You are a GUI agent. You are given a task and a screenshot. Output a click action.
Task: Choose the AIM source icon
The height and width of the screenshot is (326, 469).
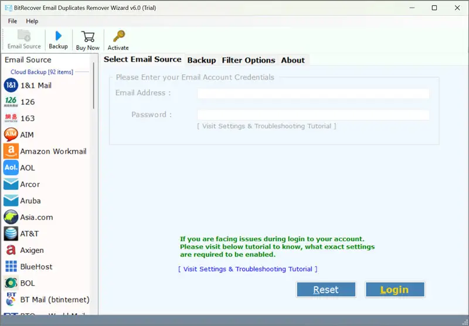click(x=11, y=135)
